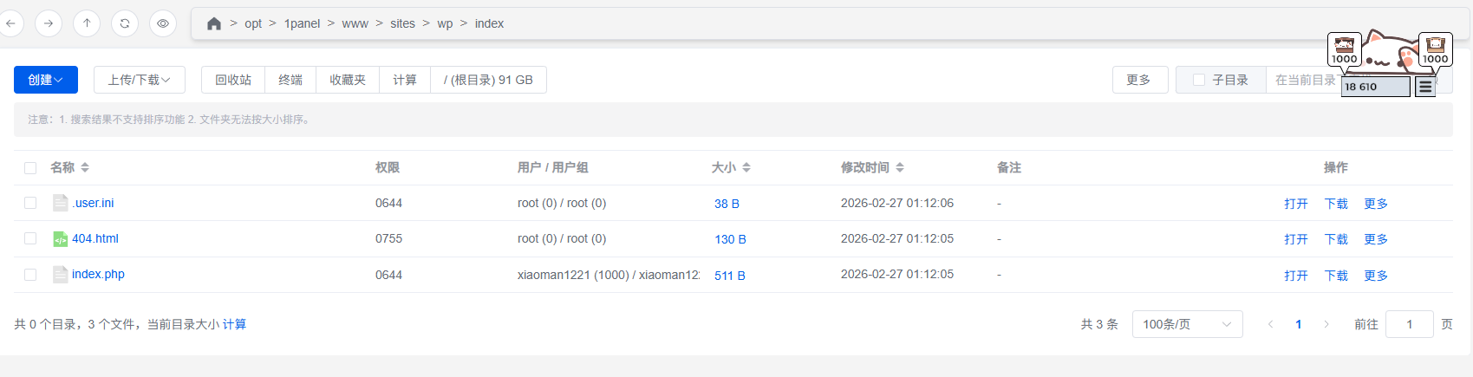The width and height of the screenshot is (1473, 377).
Task: Open the 上传/下载 dropdown
Action: point(139,80)
